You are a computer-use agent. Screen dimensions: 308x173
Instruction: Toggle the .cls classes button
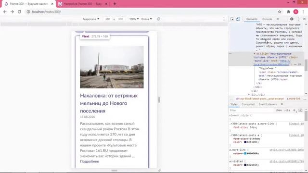(x=287, y=111)
